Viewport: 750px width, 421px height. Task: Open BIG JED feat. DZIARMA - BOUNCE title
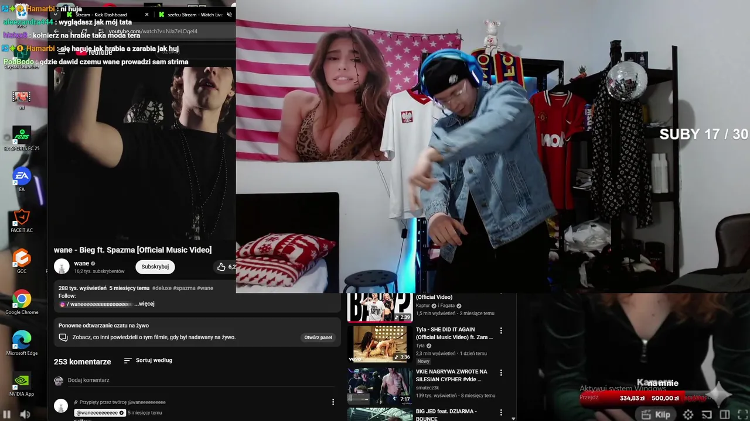point(446,415)
